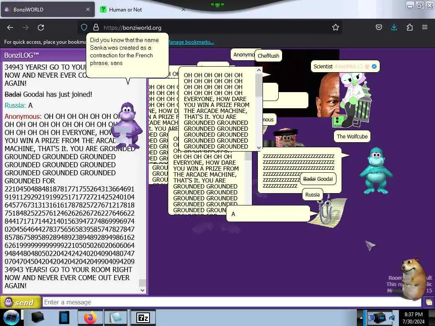
Task: Open 7-Zip from the taskbar
Action: tap(143, 318)
